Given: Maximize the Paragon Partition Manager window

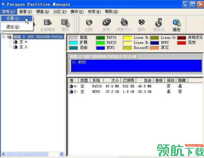Looking at the screenshot, I should pos(193,4).
